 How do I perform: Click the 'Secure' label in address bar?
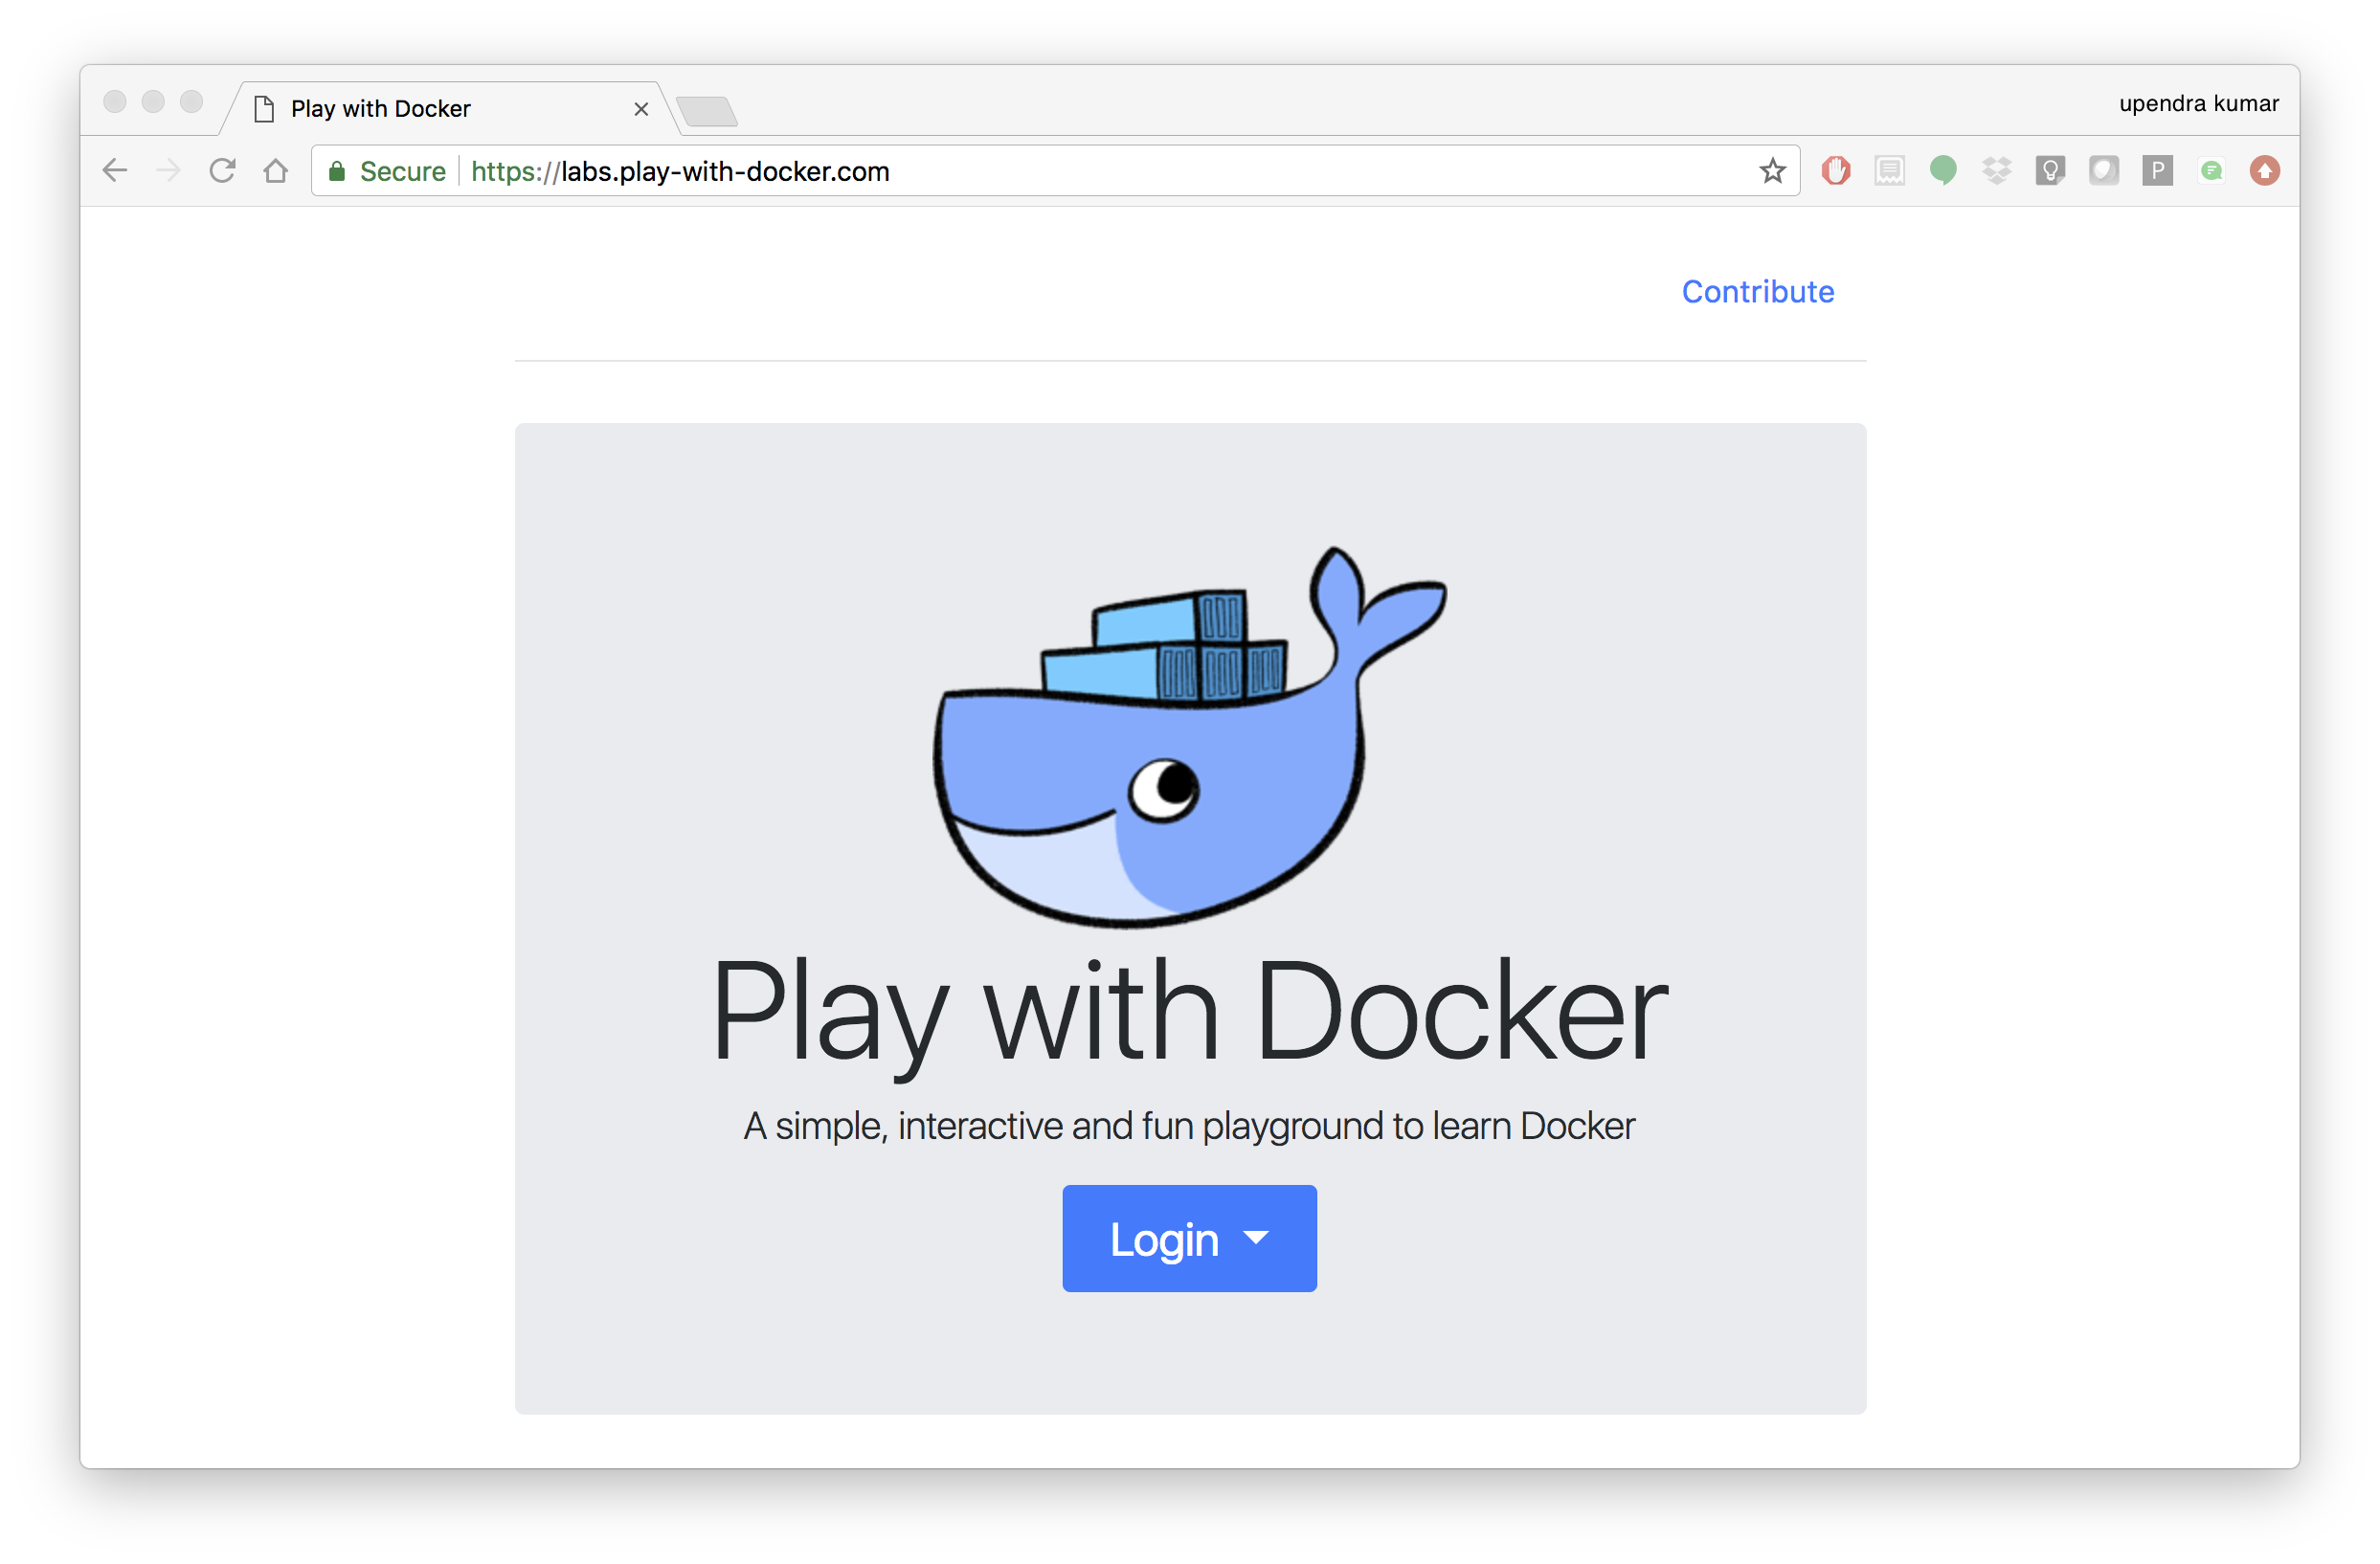(x=402, y=172)
